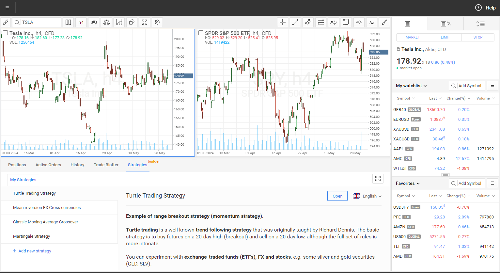Select XAUUSD row in watchlist
This screenshot has height=273, width=500.
(445, 129)
